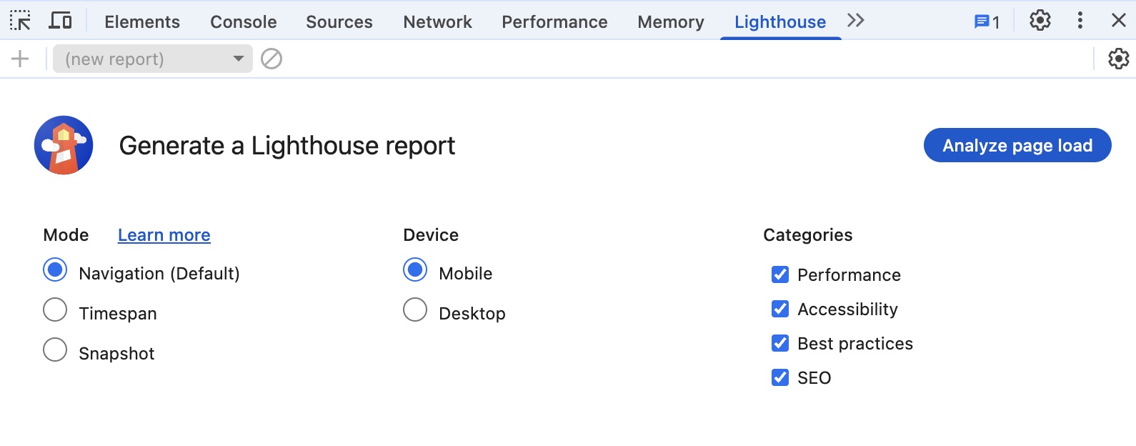Activate the inspect element picker icon

tap(20, 21)
